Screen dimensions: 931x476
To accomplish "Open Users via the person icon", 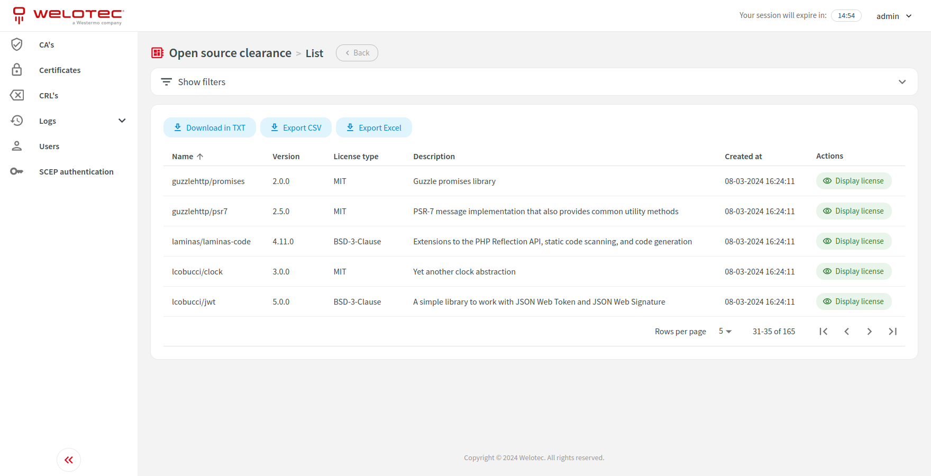I will [x=16, y=146].
